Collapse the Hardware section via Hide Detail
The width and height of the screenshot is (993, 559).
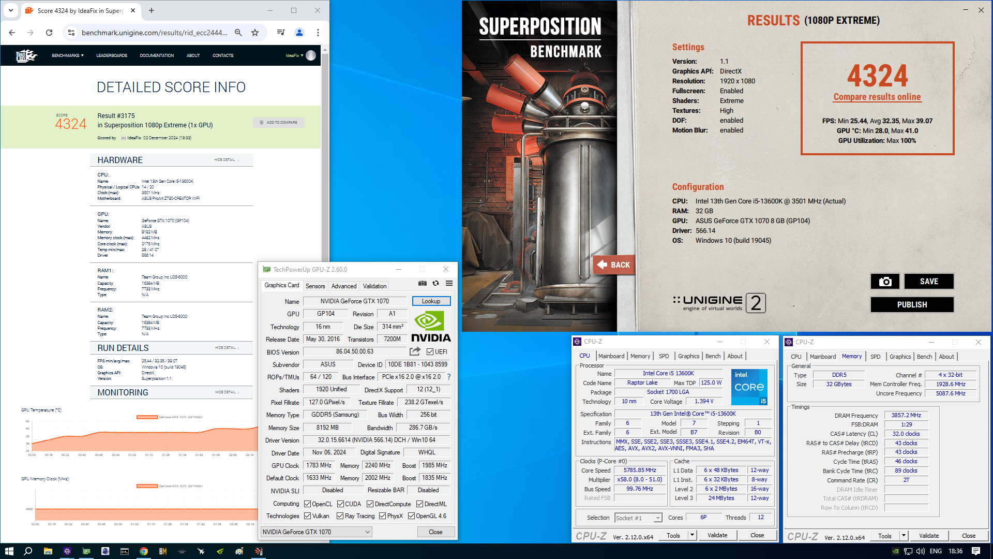(227, 160)
